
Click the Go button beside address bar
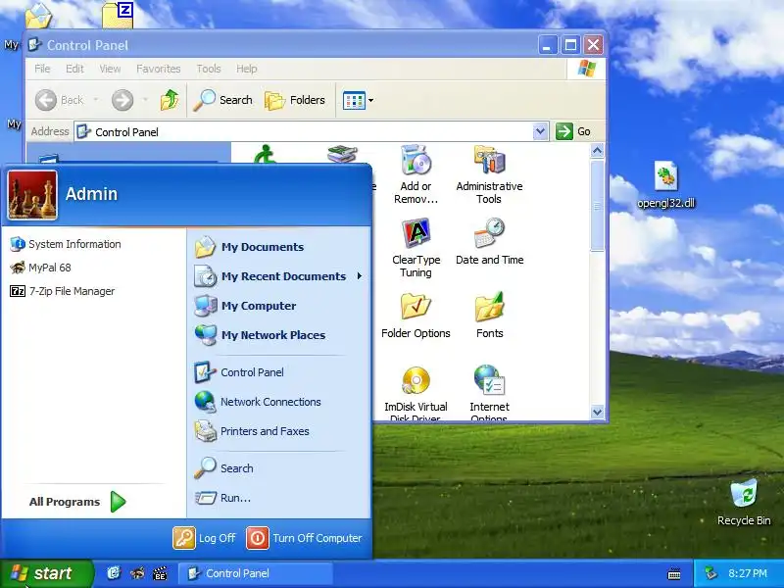[574, 131]
